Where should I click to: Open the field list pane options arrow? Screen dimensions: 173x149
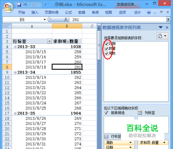(161, 27)
